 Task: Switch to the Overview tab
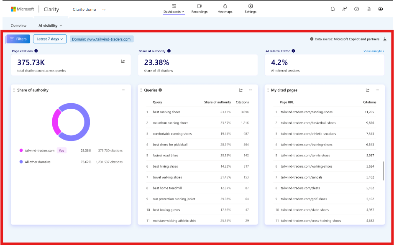point(18,26)
